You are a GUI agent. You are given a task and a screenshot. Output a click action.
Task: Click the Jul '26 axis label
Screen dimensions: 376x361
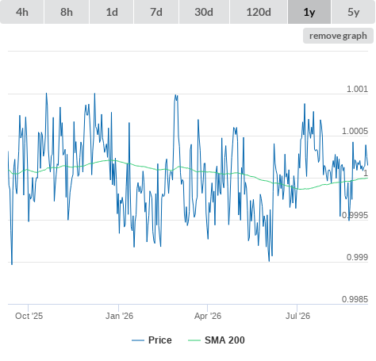coord(297,316)
